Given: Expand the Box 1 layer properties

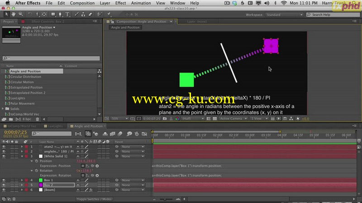Looking at the screenshot, I should 22,180.
